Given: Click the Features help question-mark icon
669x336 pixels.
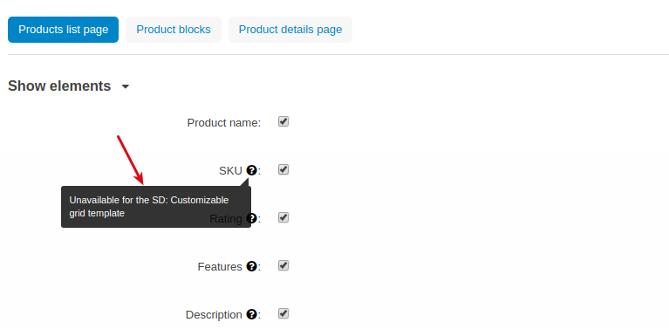Looking at the screenshot, I should coord(252,266).
